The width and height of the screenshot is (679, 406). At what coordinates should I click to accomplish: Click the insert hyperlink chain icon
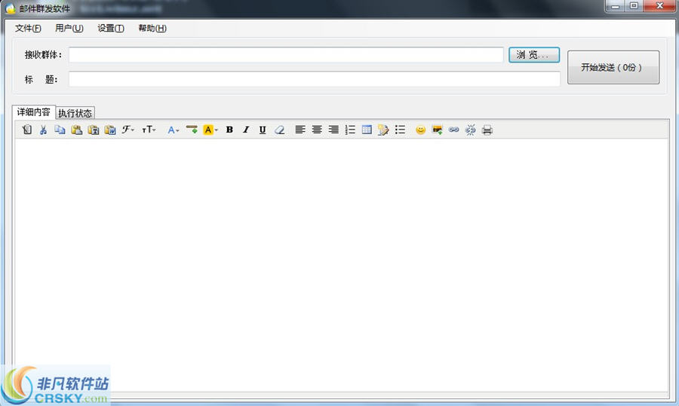coord(454,130)
